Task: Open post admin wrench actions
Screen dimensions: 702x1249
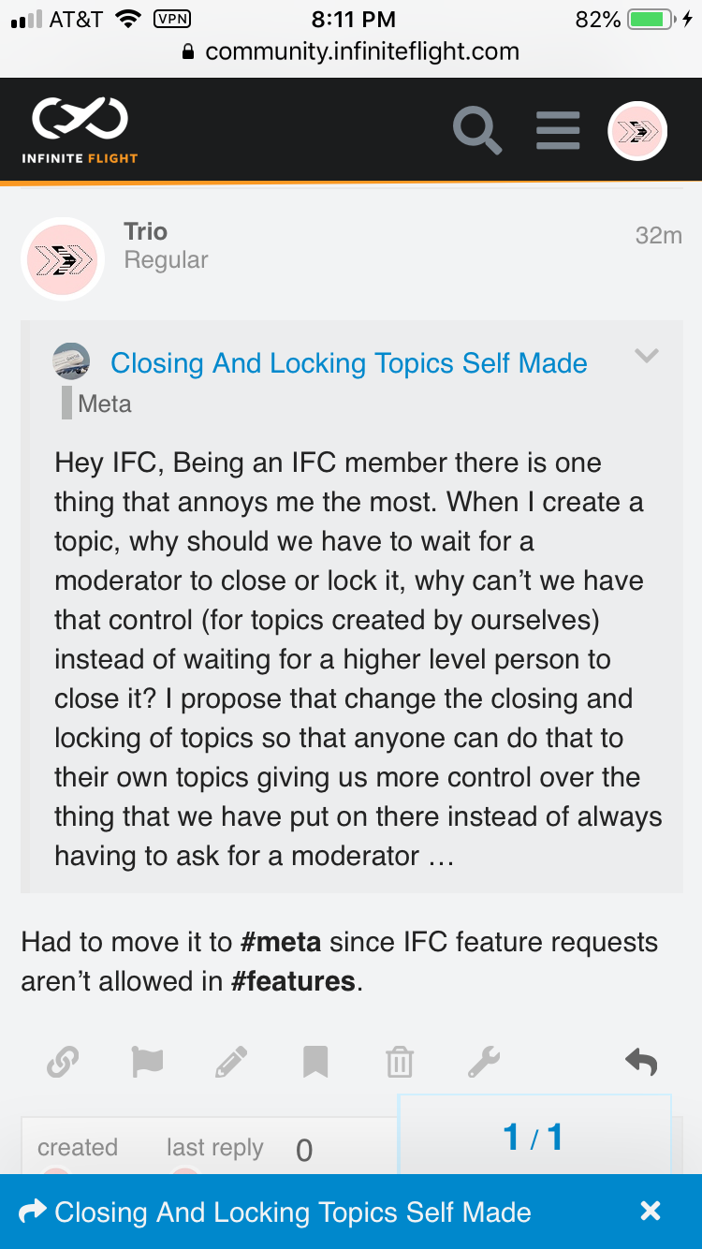Action: click(483, 1063)
